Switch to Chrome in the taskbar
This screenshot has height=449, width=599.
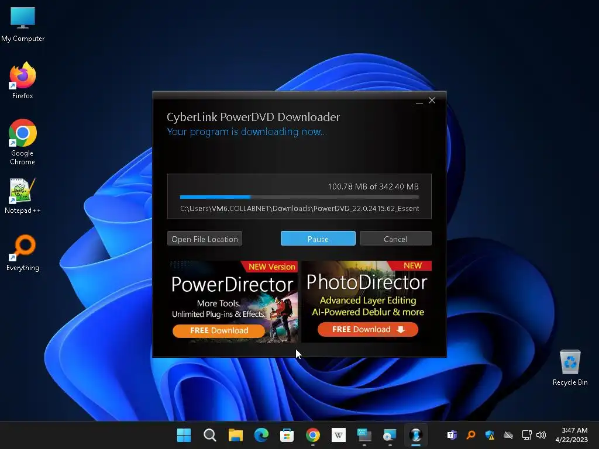tap(313, 435)
